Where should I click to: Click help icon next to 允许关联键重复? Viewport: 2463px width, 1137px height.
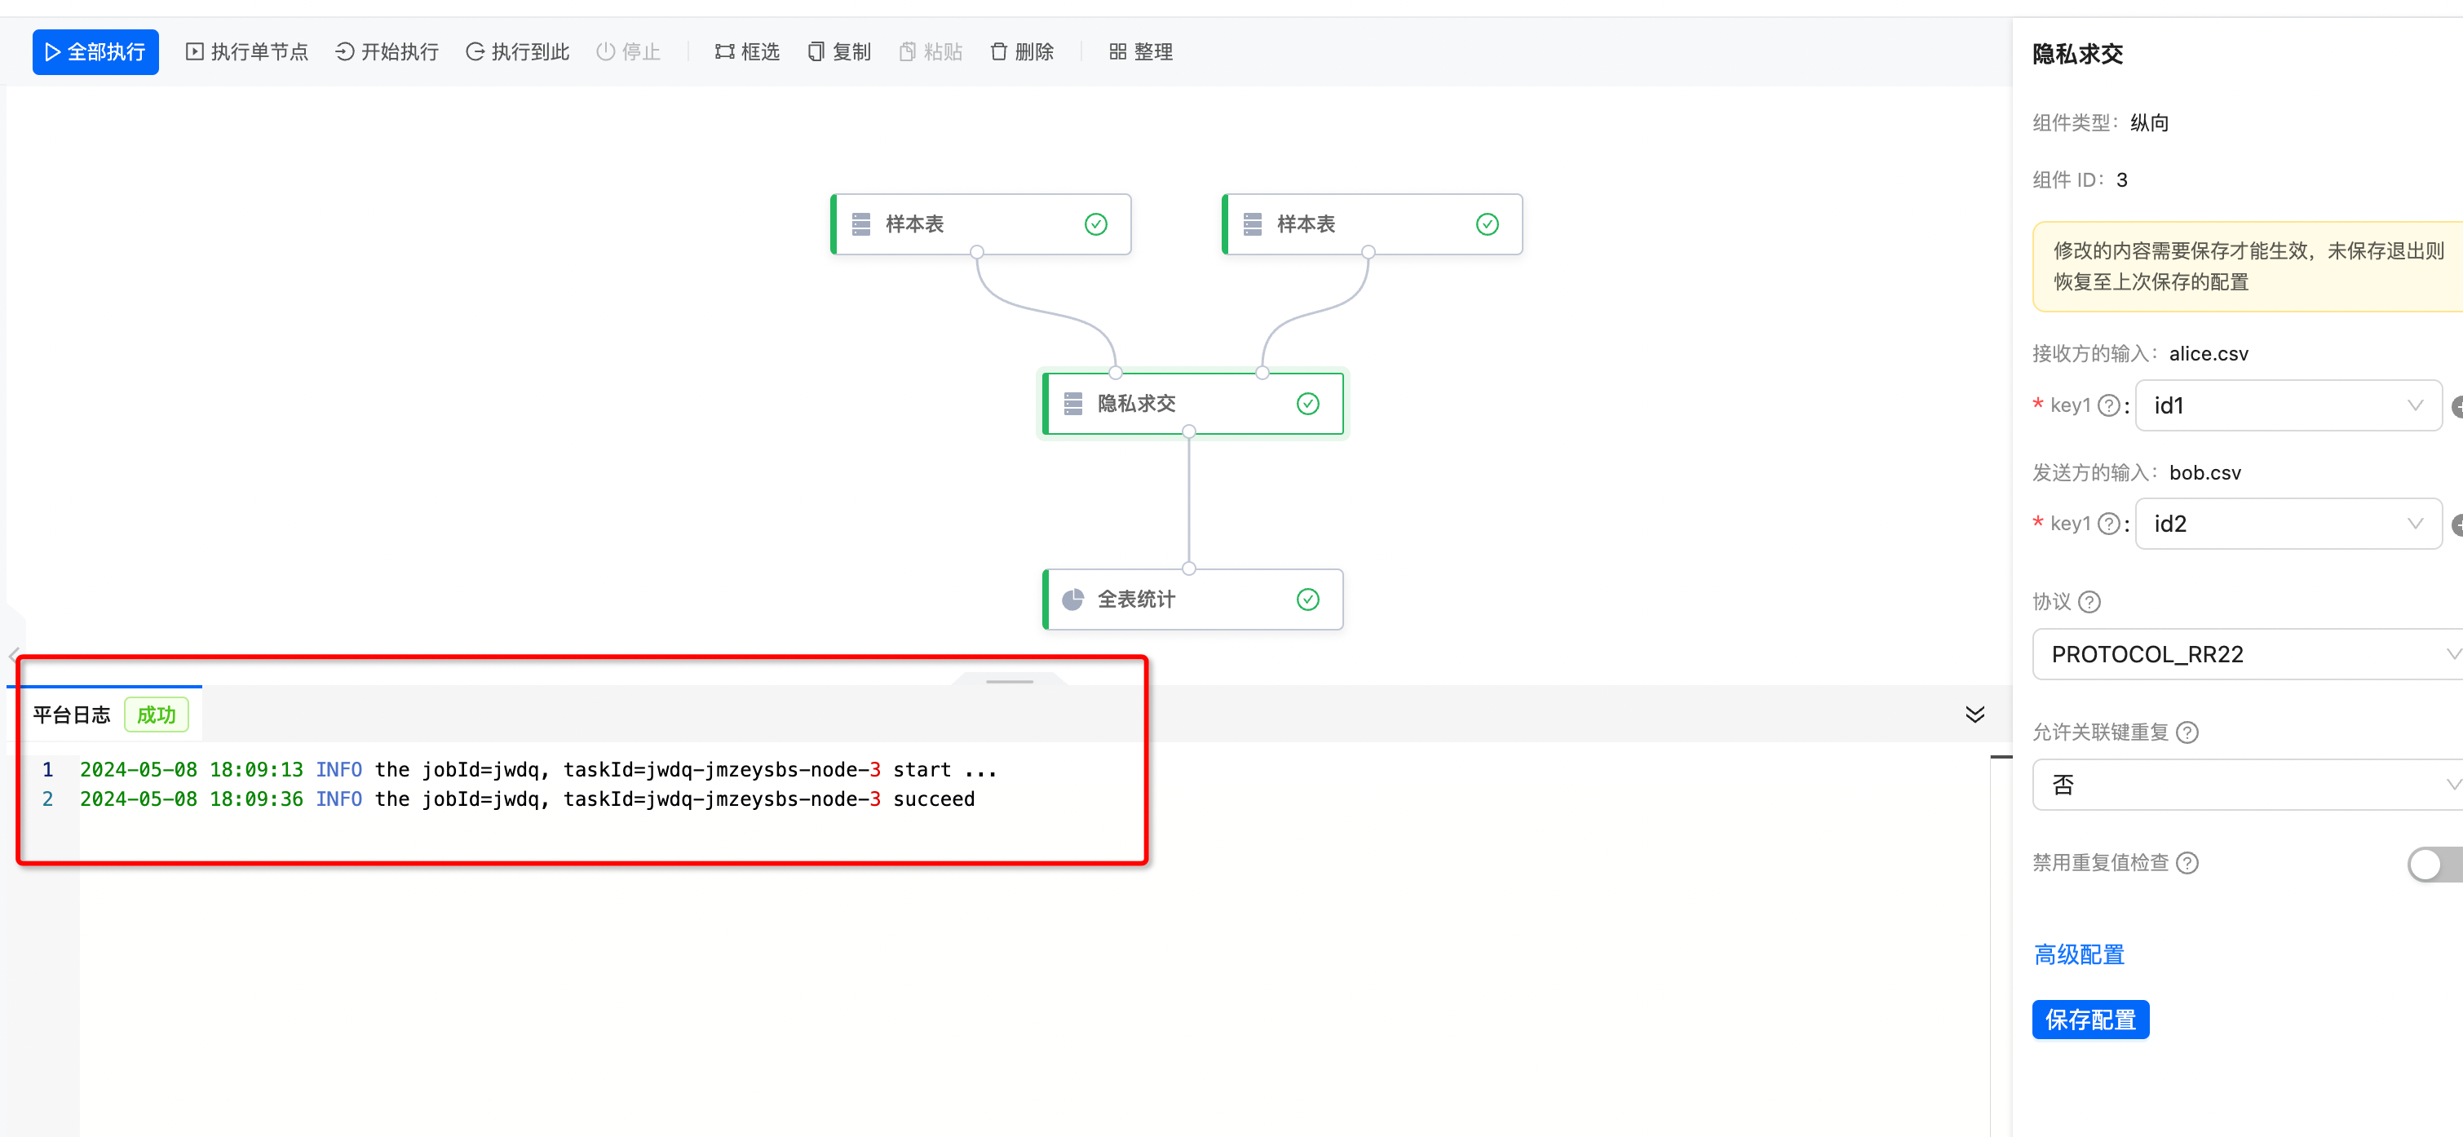2187,732
